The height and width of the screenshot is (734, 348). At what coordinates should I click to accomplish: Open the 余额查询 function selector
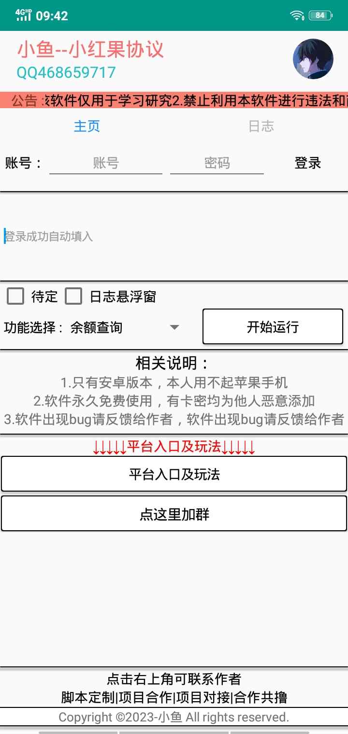[125, 327]
